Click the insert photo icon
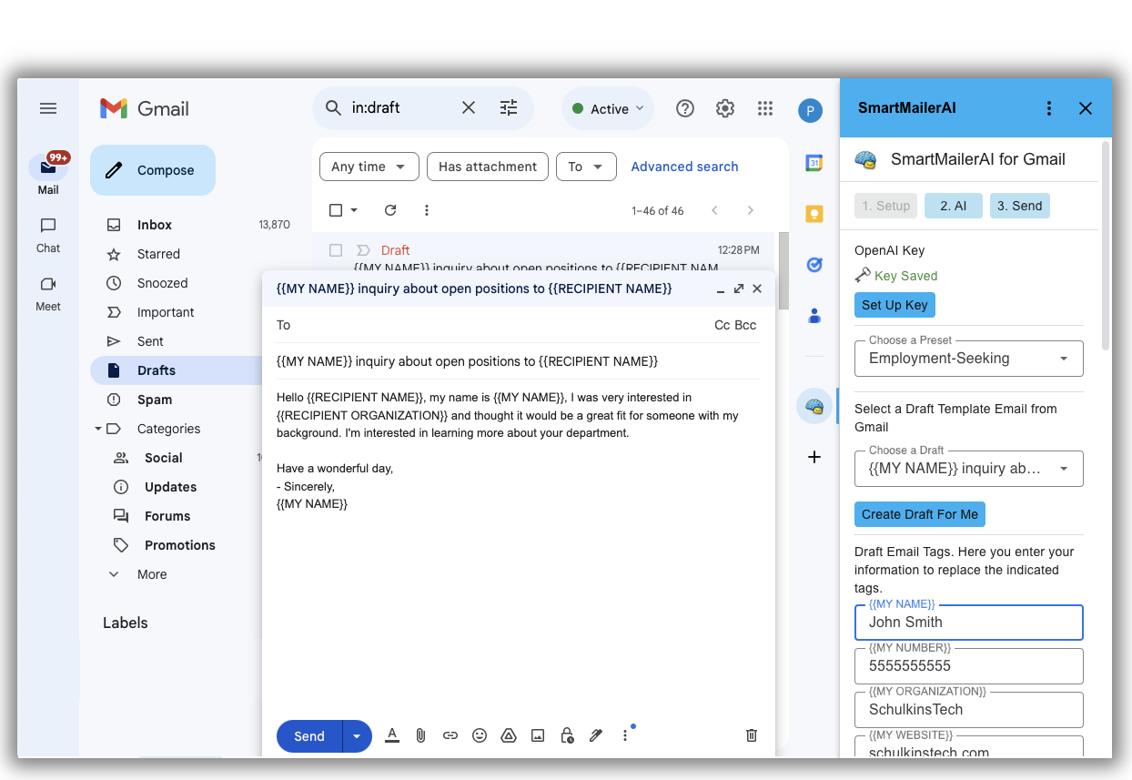Screen dimensions: 1132x780 coord(538,735)
